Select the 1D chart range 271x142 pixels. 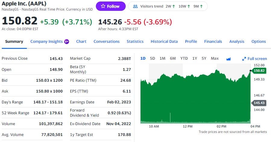(143, 58)
